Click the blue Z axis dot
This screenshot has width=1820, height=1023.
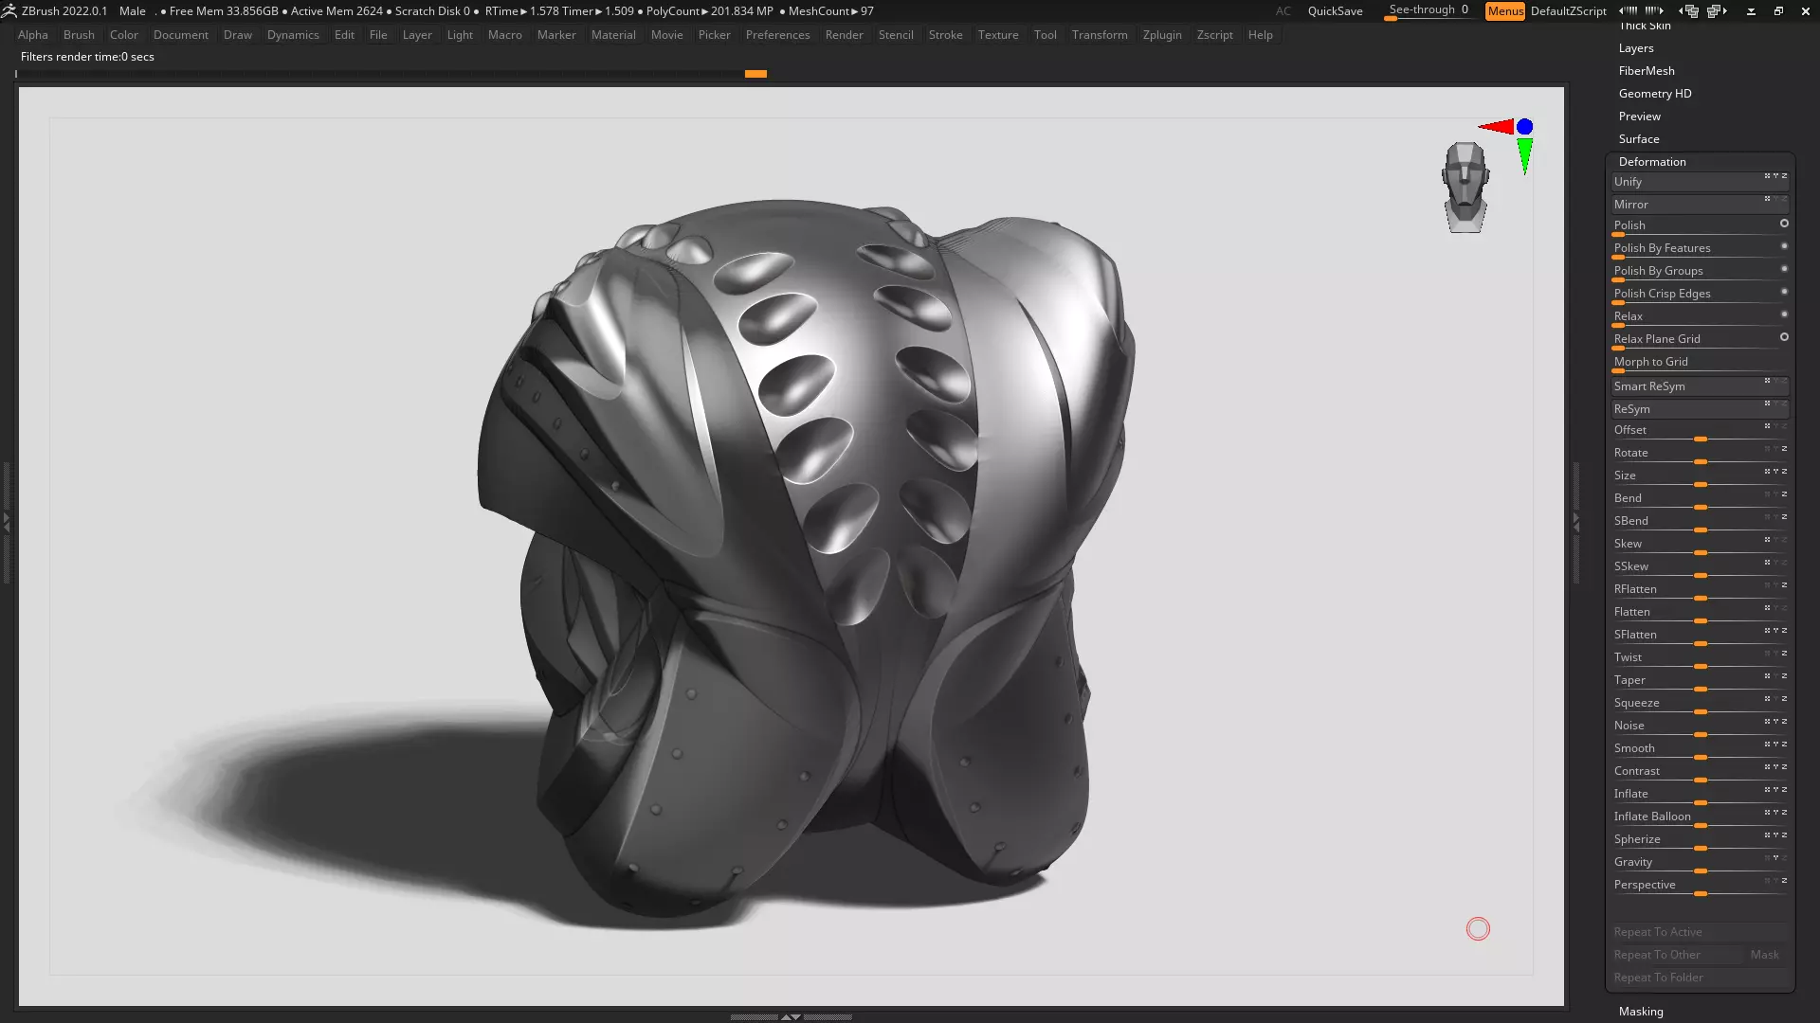pyautogui.click(x=1524, y=127)
